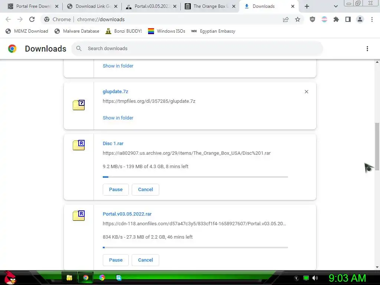Open the anonfiles Portal source URL
The width and height of the screenshot is (380, 285).
pyautogui.click(x=194, y=224)
